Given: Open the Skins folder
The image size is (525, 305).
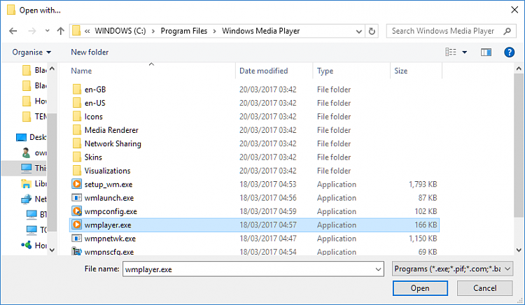Looking at the screenshot, I should point(93,157).
